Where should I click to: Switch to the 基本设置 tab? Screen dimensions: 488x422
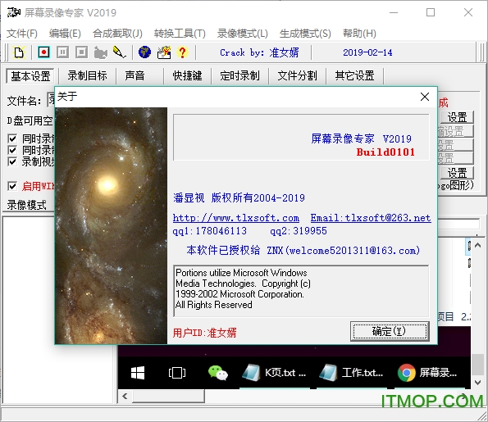click(30, 76)
